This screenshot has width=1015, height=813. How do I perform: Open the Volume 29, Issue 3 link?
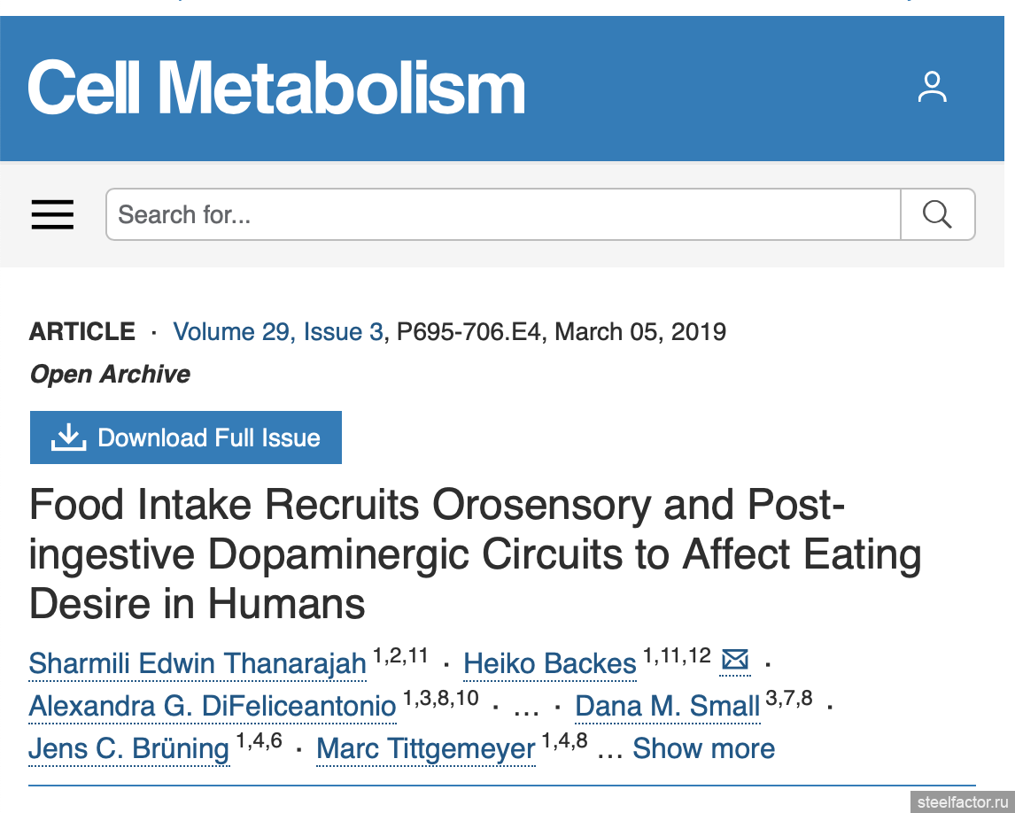[278, 332]
